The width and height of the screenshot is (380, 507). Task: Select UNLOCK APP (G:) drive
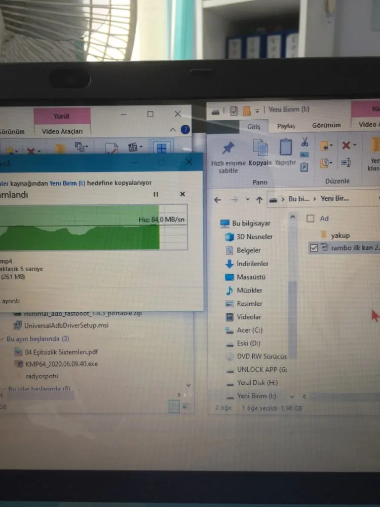coord(256,370)
